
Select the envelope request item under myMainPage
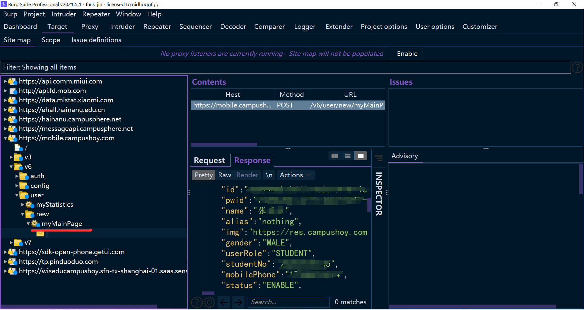(x=40, y=233)
